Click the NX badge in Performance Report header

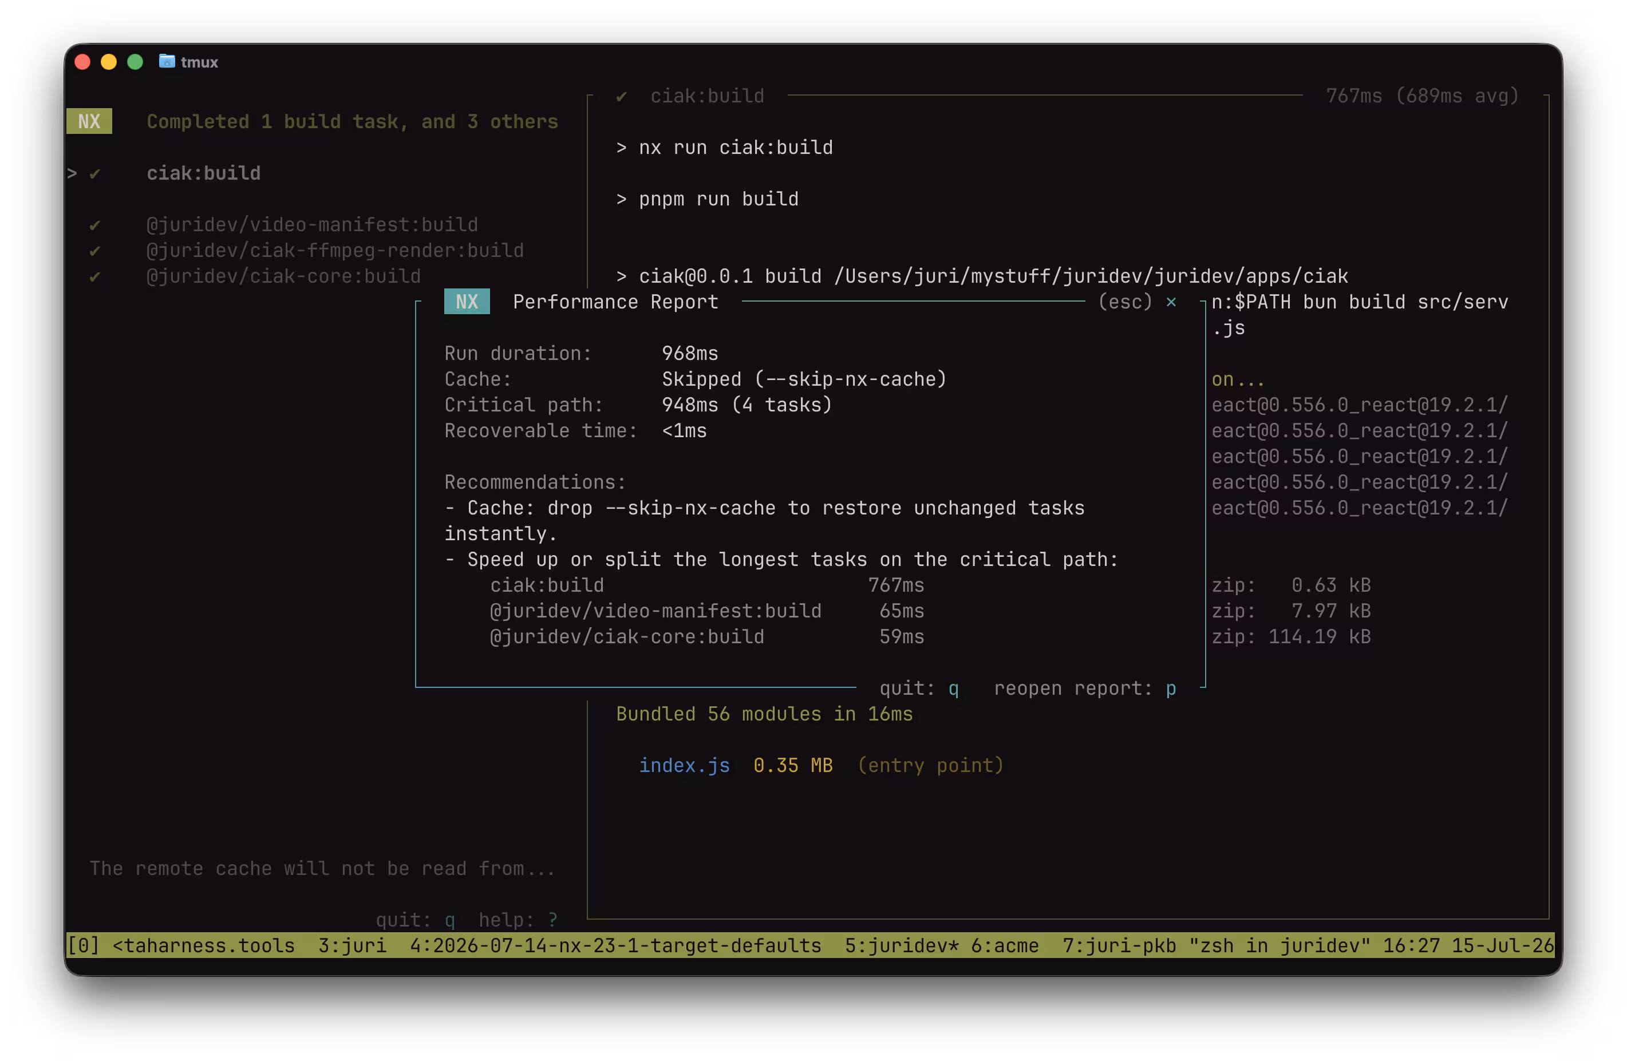(467, 302)
